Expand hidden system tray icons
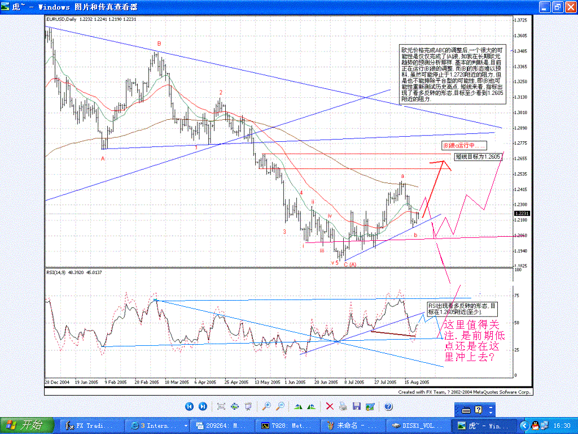The height and width of the screenshot is (434, 578). [x=521, y=425]
